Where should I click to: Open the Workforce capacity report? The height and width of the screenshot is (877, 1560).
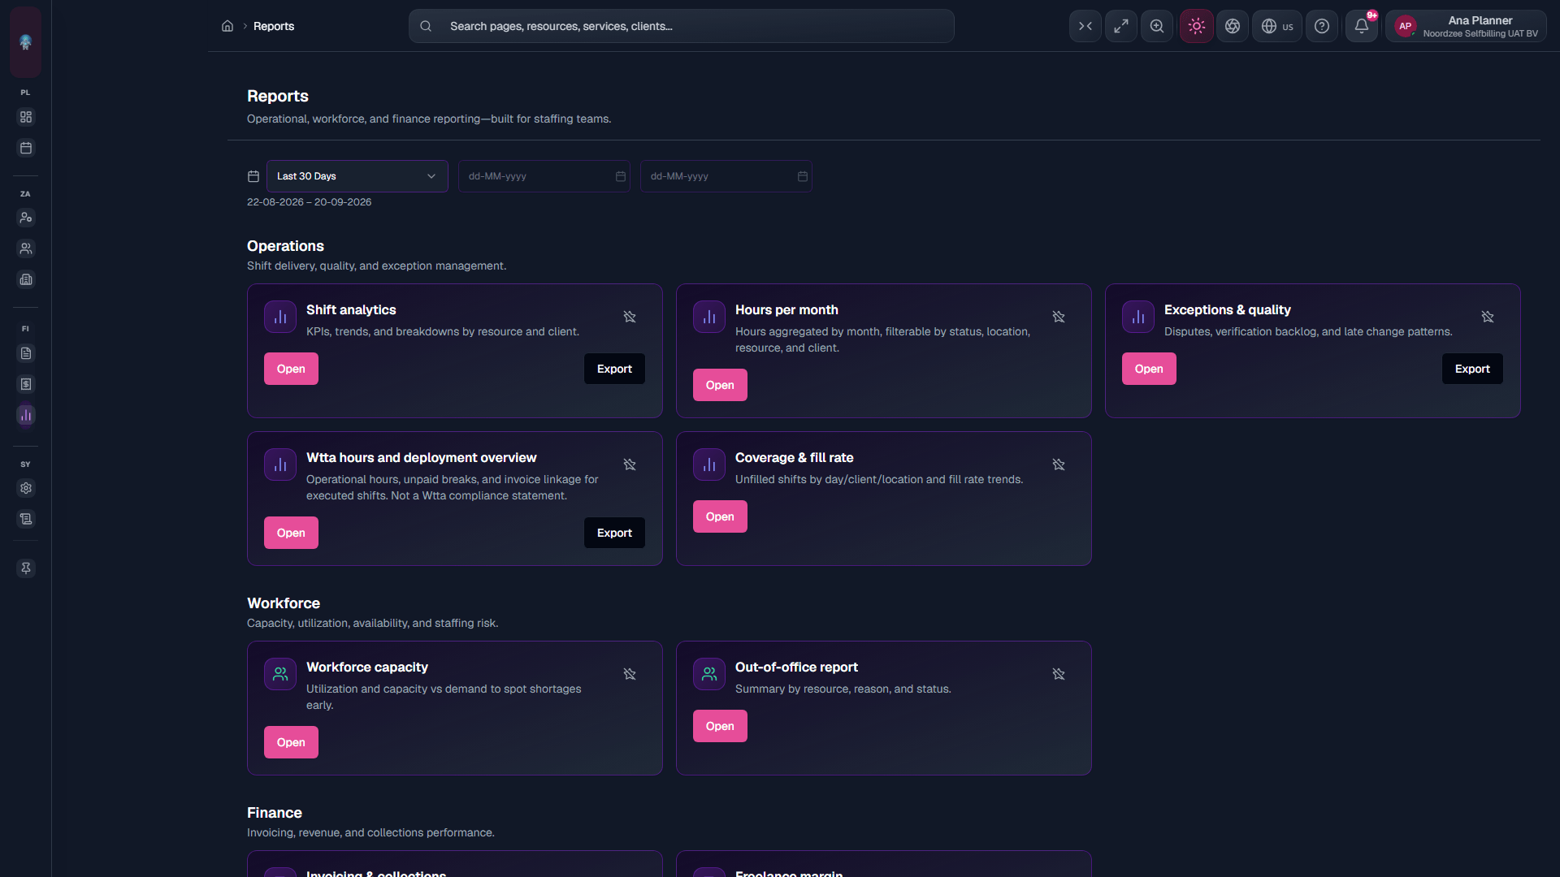click(291, 742)
